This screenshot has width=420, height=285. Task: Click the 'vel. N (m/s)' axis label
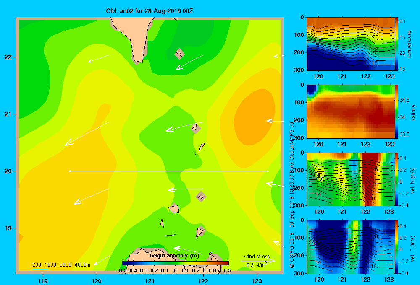coord(412,181)
